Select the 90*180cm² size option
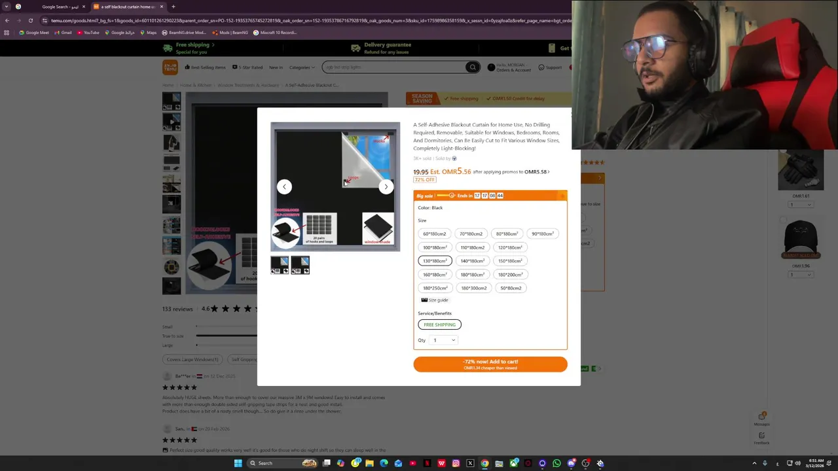 tap(543, 234)
